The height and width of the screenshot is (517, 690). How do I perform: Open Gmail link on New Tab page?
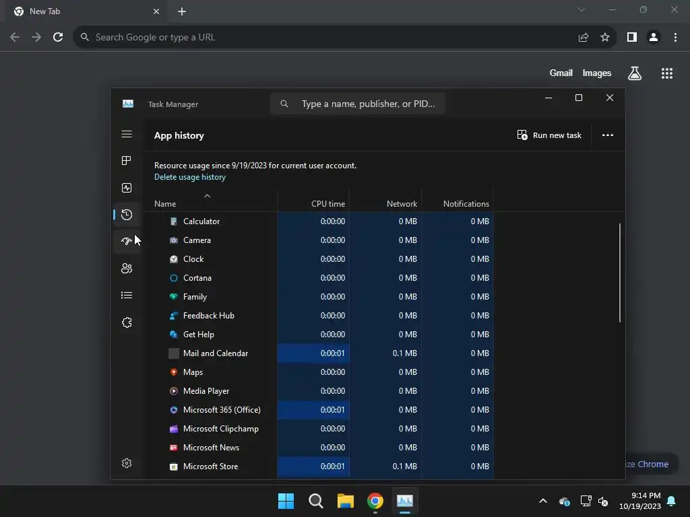coord(561,73)
